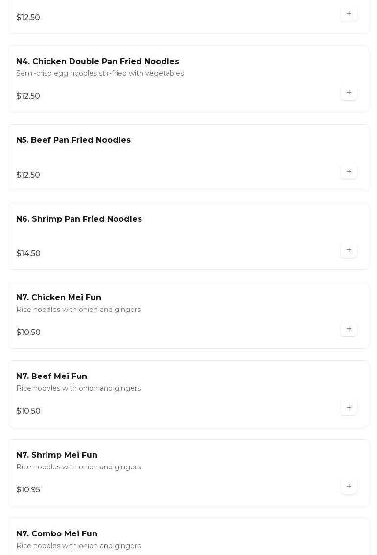The image size is (377, 555).
Task: Open the N7 Beef Mei Fun title
Action: point(51,377)
